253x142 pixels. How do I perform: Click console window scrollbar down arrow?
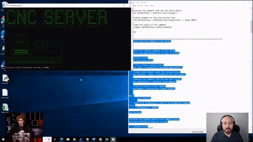click(132, 69)
